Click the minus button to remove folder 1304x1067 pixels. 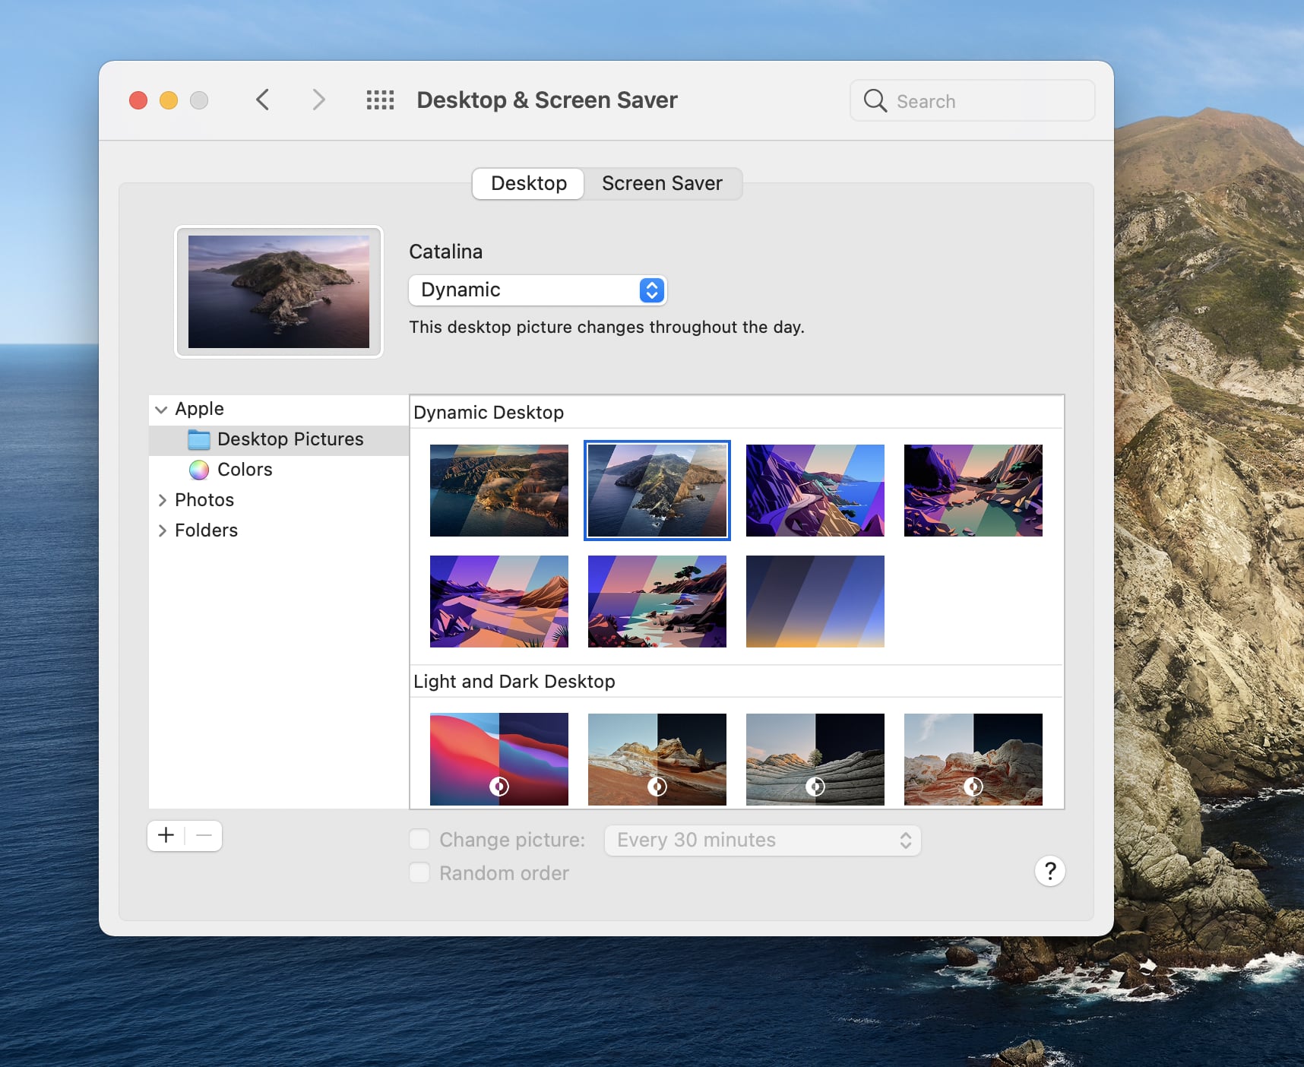204,836
